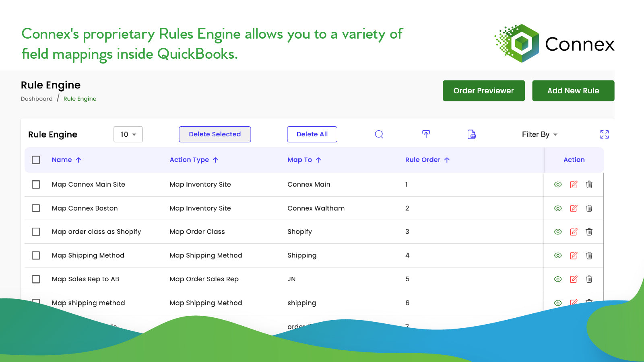Select the checkbox for Map Connex Boston
This screenshot has width=644, height=362.
(x=36, y=208)
